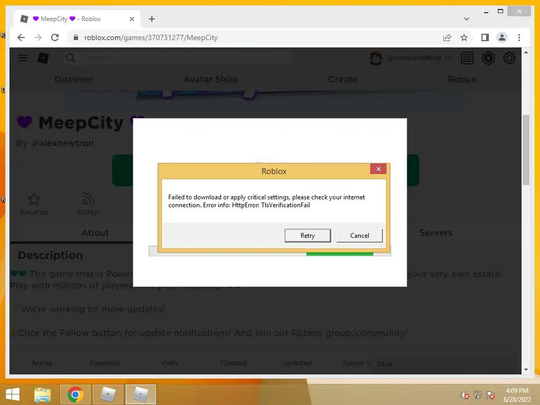Switch to Chrome in taskbar
The image size is (540, 405).
pyautogui.click(x=75, y=394)
